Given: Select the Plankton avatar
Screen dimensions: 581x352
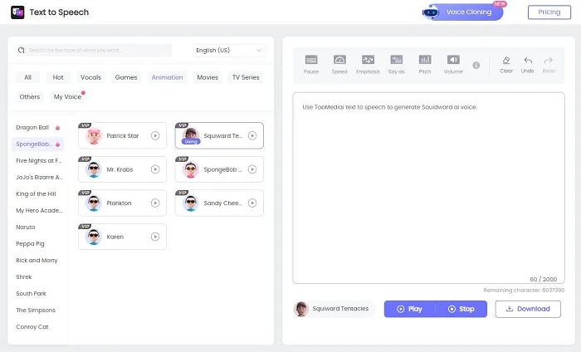Looking at the screenshot, I should [x=93, y=203].
